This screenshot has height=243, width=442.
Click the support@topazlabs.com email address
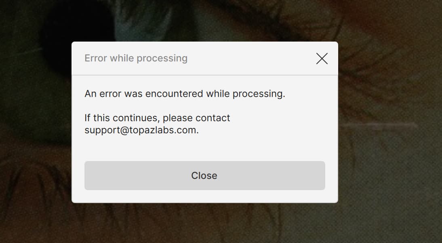pos(141,130)
